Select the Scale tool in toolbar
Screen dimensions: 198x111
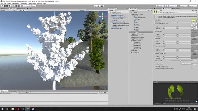click(x=12, y=6)
